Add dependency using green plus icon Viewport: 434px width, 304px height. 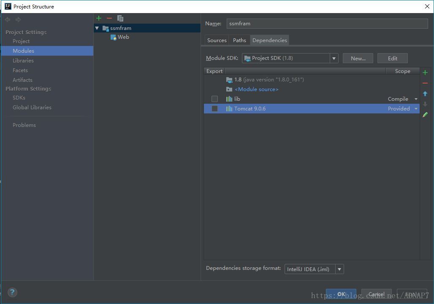pyautogui.click(x=425, y=73)
